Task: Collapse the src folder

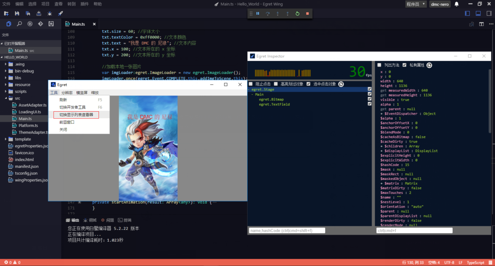Action: [x=6, y=98]
